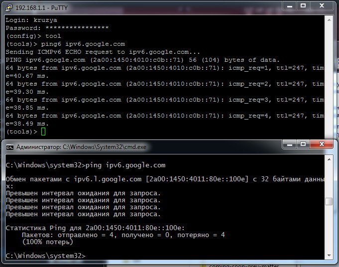
Task: Click the PuTTY title bar text '192.168.1.1 - PuTTY'
Action: point(41,8)
